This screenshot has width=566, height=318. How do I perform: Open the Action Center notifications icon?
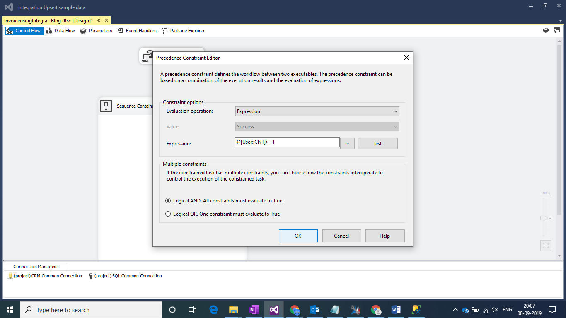pyautogui.click(x=552, y=310)
